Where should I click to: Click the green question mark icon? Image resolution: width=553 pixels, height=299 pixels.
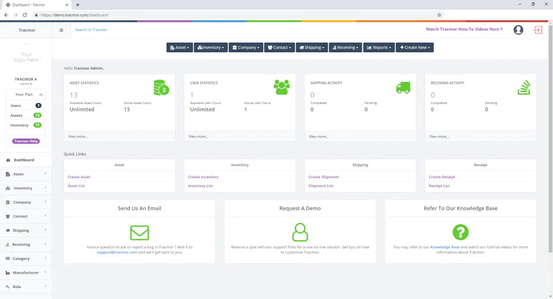pos(460,232)
